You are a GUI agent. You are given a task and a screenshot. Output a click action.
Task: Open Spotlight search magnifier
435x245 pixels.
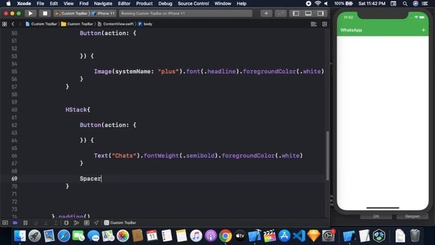405,3
